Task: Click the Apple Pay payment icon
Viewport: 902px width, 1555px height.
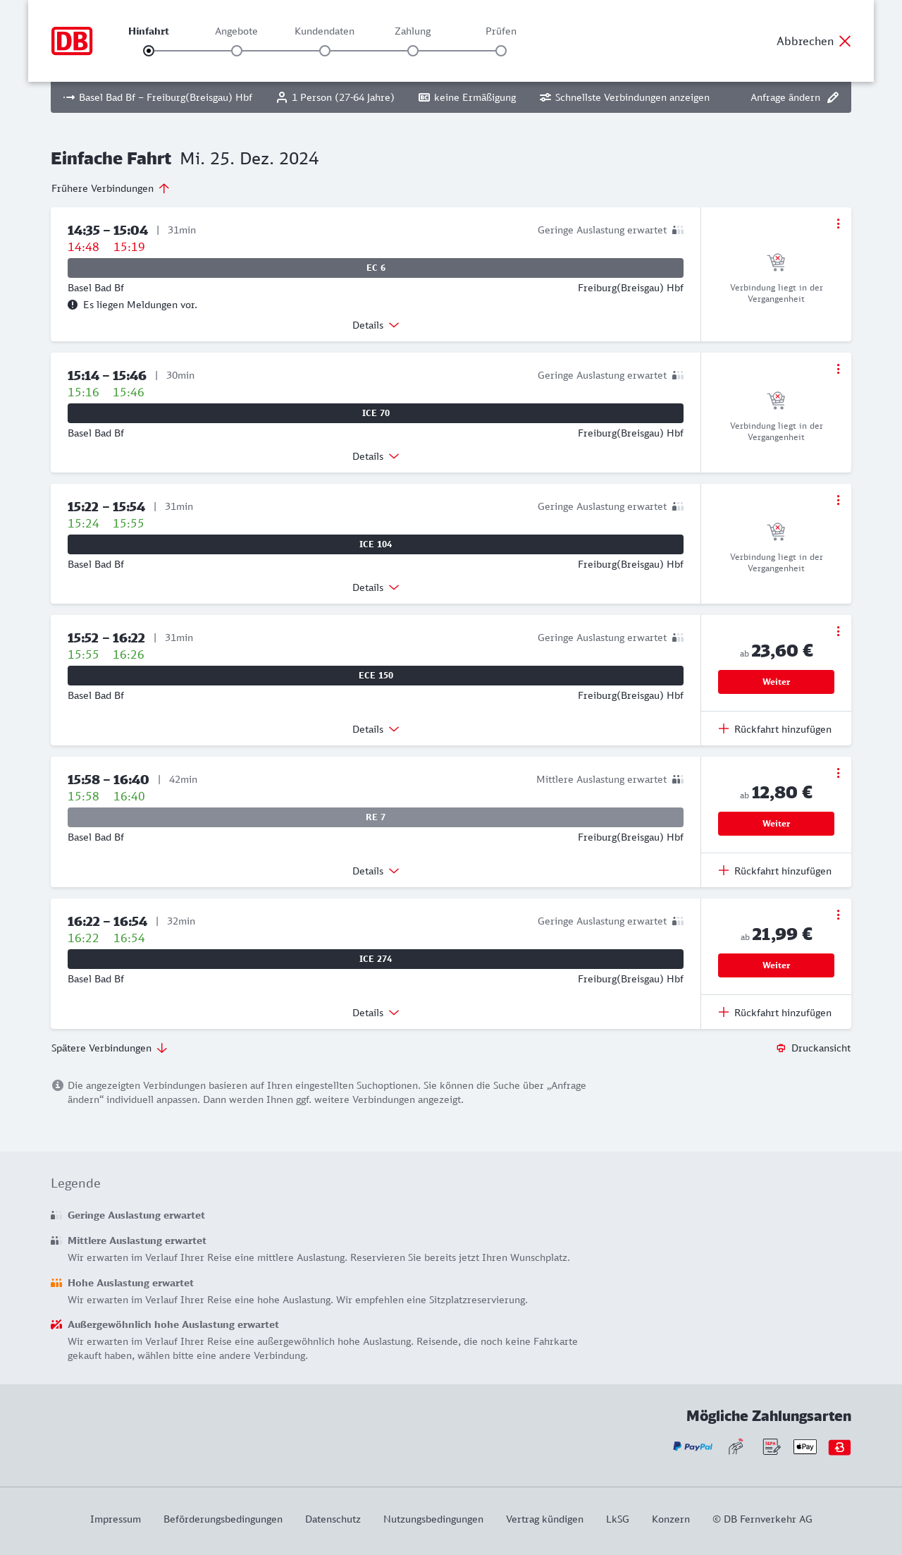Action: click(805, 1447)
